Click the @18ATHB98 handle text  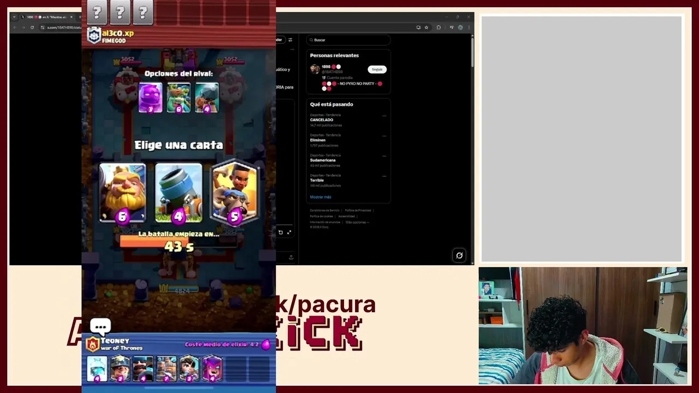[x=332, y=72]
